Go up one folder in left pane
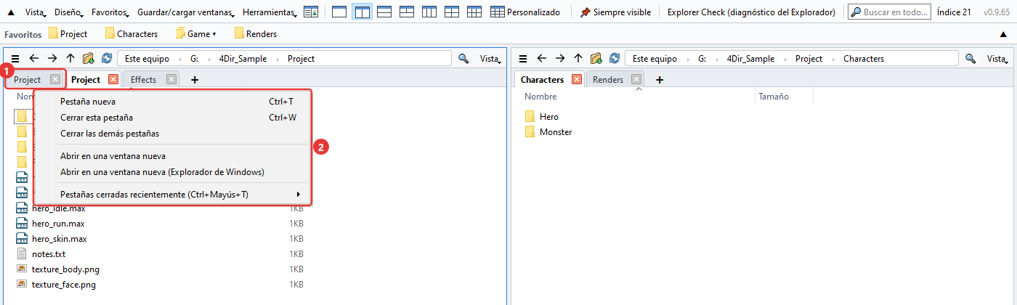This screenshot has height=305, width=1017. (70, 59)
